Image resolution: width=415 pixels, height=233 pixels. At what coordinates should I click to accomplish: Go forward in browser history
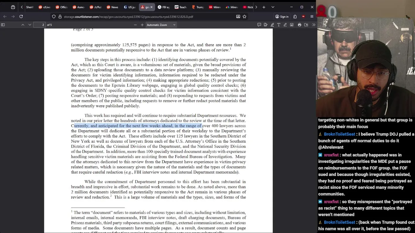[13, 17]
